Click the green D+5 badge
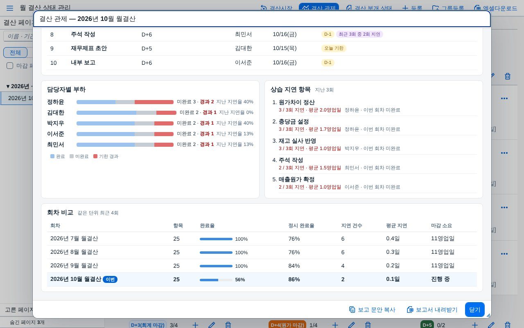524x328 pixels. click(x=427, y=325)
